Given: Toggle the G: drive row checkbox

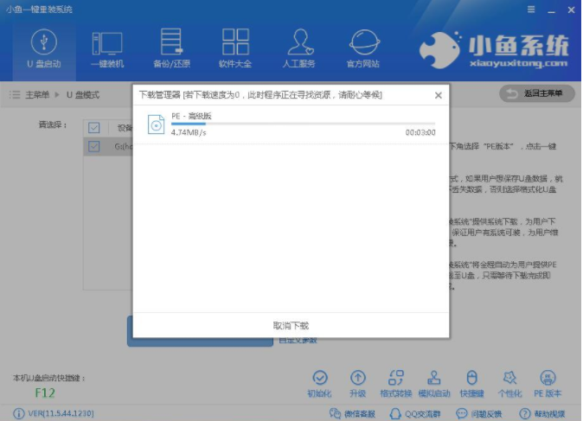Looking at the screenshot, I should (x=94, y=147).
